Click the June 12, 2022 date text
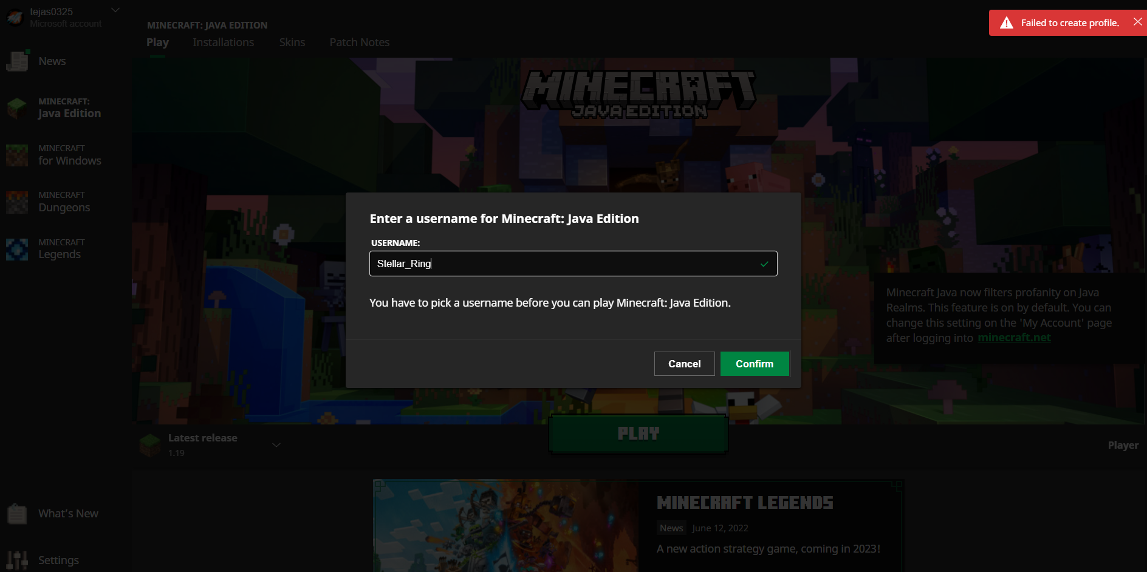This screenshot has width=1147, height=572. (720, 528)
